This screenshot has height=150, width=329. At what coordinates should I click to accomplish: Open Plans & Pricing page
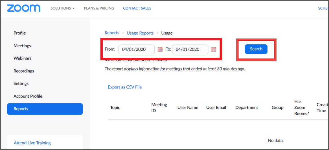[x=99, y=8]
